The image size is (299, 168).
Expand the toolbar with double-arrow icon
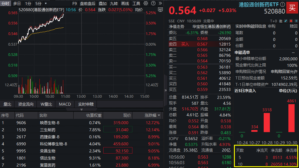160,4
